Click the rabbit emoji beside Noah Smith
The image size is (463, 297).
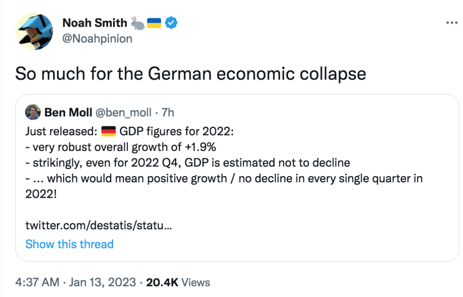point(137,23)
